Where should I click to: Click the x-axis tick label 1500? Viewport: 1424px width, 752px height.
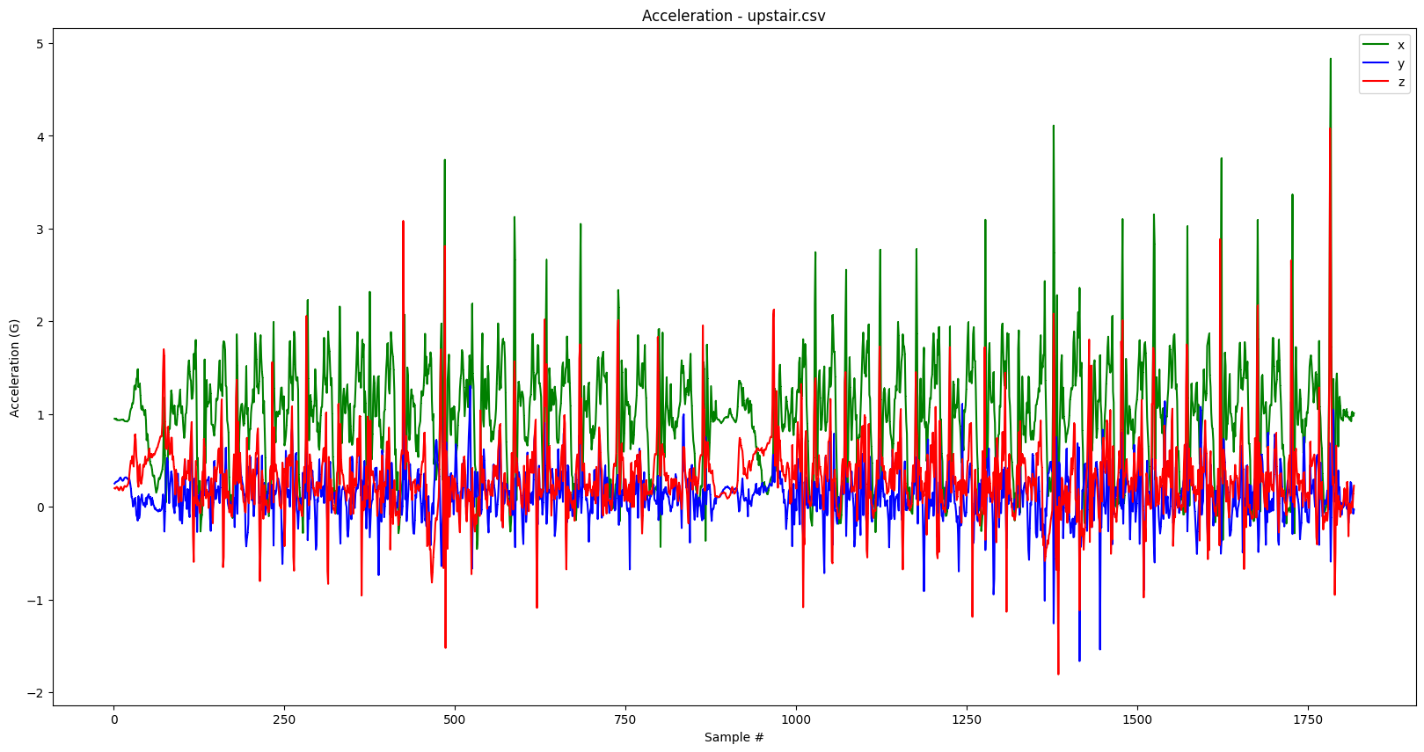click(1137, 719)
